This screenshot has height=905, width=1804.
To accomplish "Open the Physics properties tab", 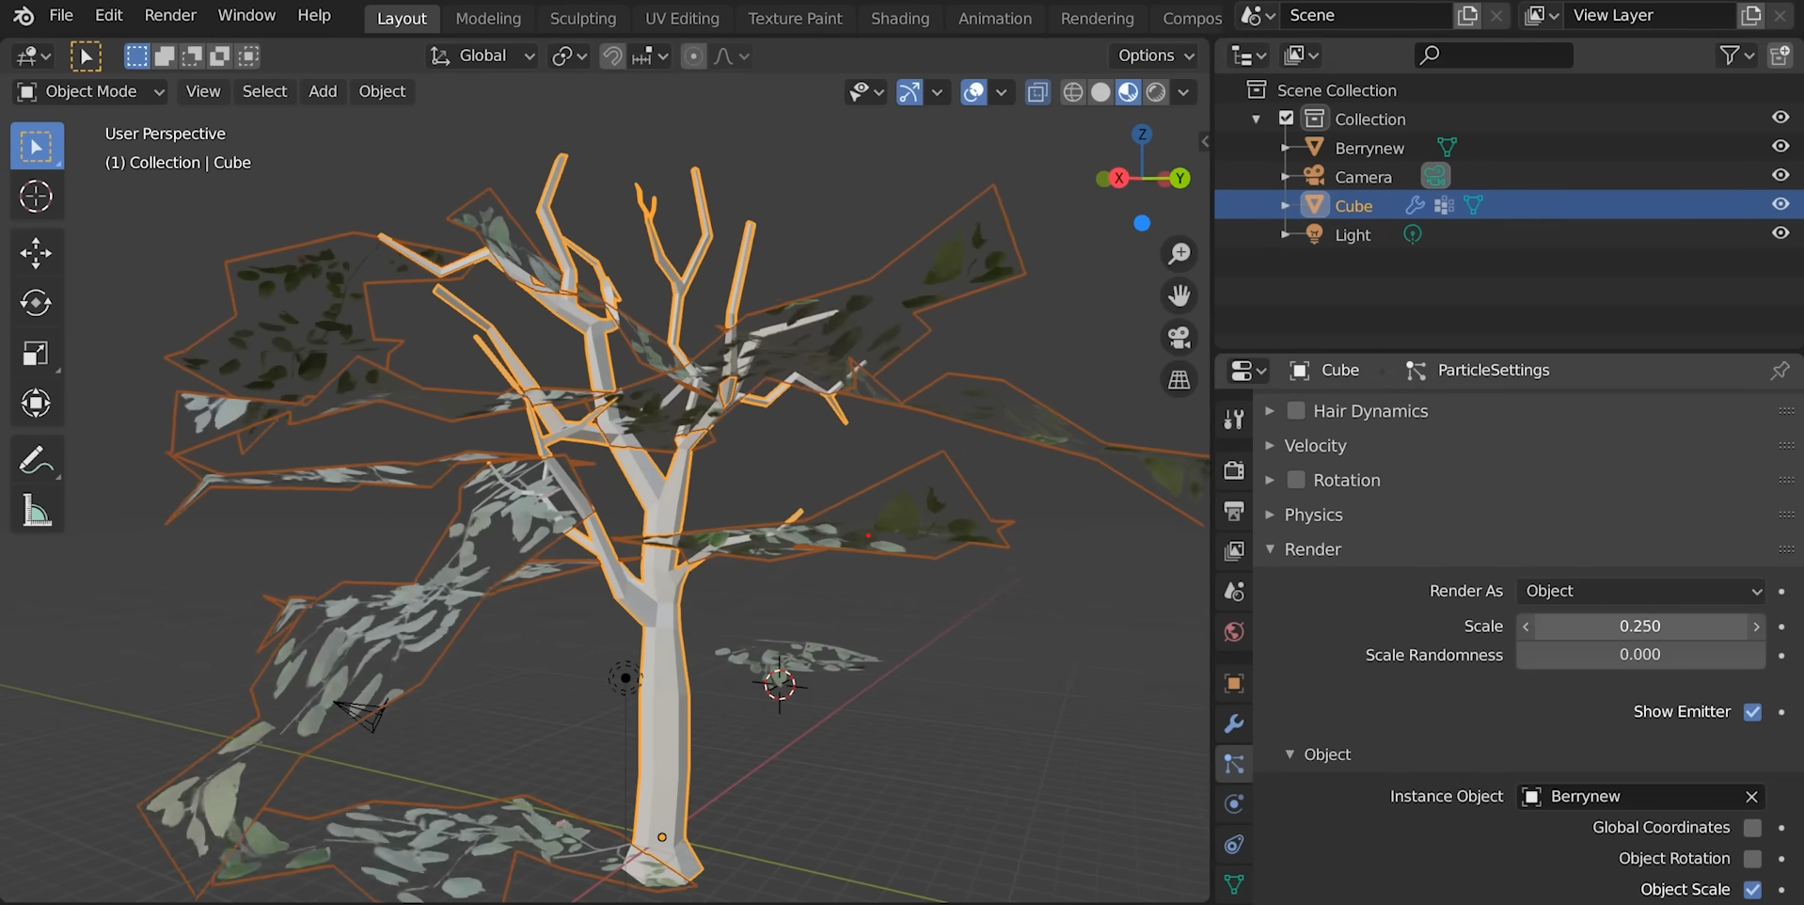I will tap(1233, 803).
